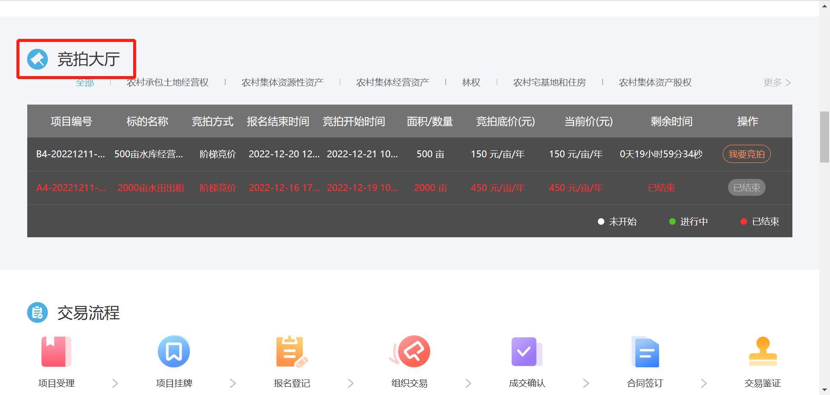
Task: Open the 项目受理 step icon
Action: click(56, 352)
